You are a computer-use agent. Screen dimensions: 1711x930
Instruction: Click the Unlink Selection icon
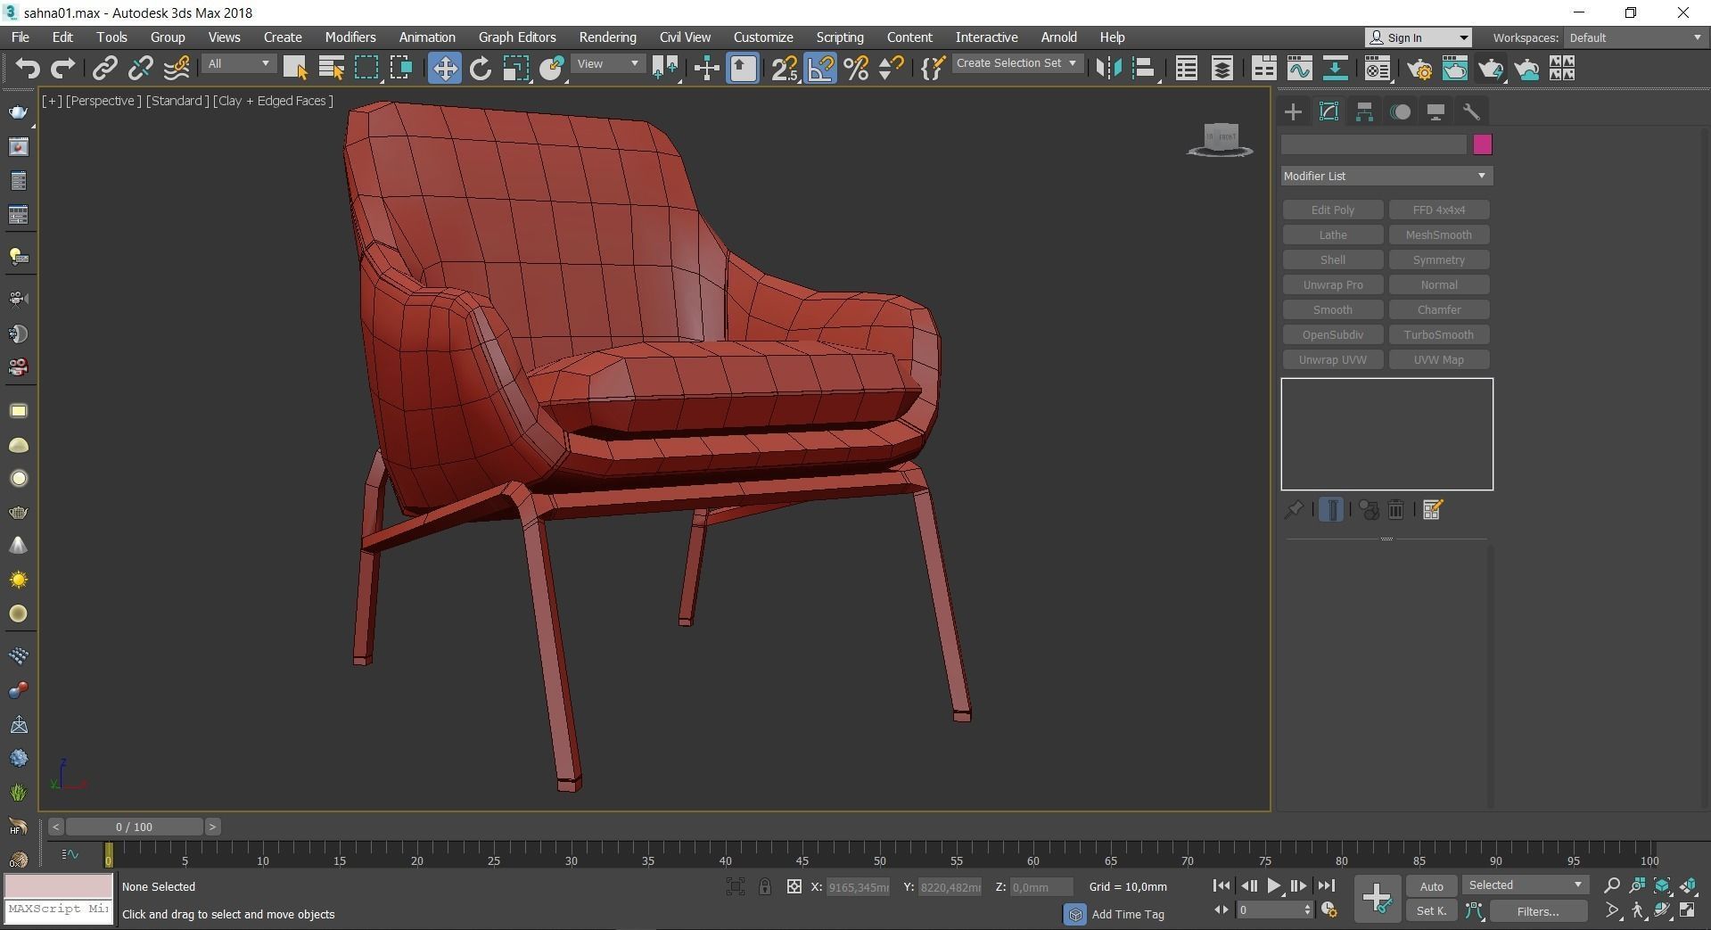[140, 69]
